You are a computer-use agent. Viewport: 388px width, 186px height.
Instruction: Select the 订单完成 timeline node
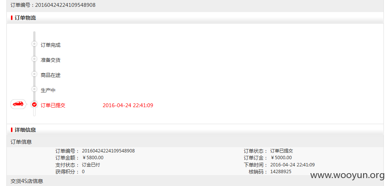34,44
